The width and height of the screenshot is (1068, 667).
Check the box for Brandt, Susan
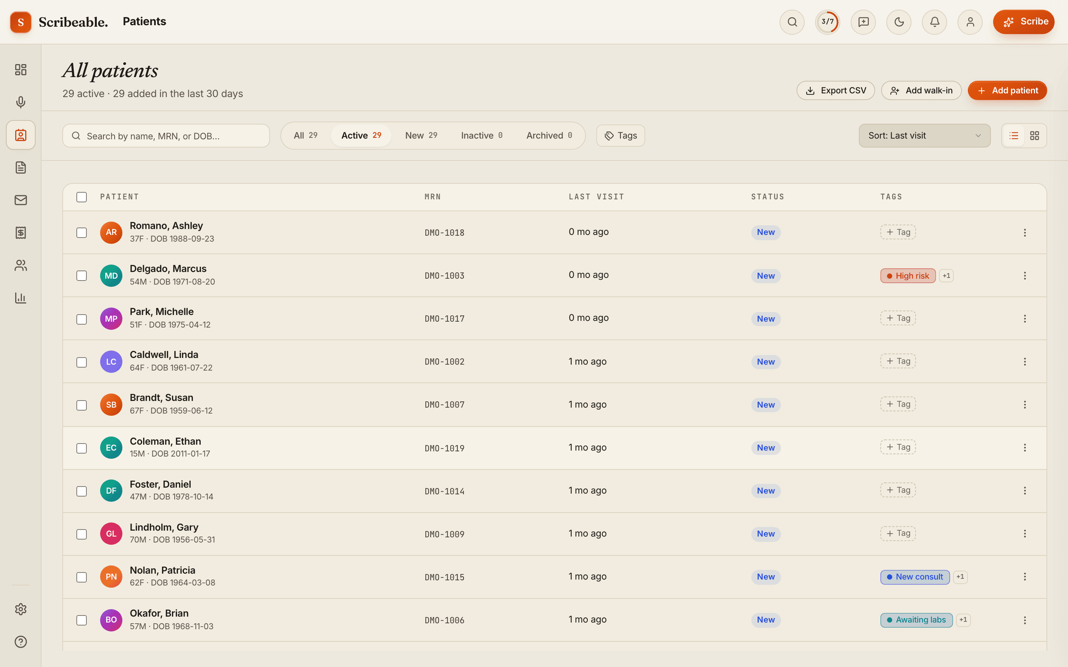pos(82,405)
